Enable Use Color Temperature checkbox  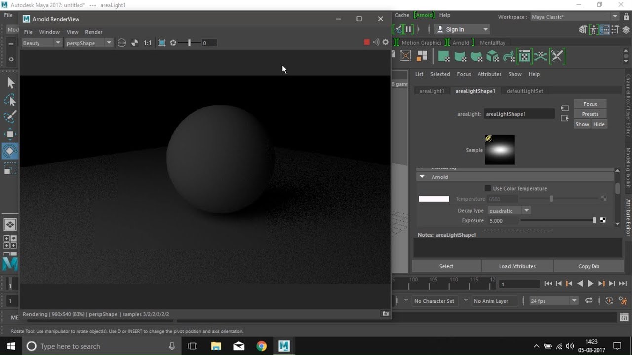(488, 189)
